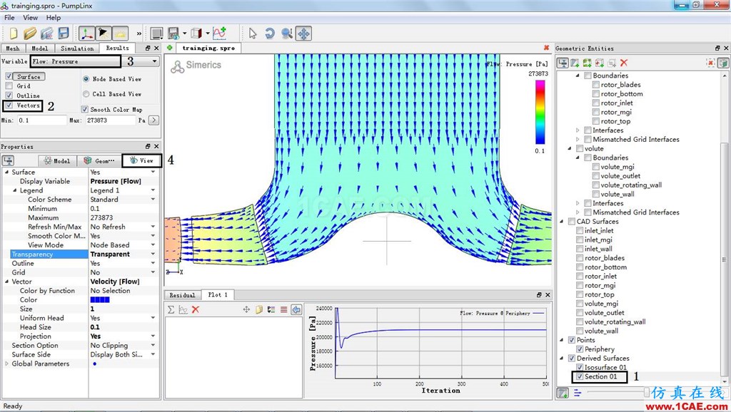The width and height of the screenshot is (731, 412).
Task: Expand Global Parameters in Properties
Action: pyautogui.click(x=6, y=364)
